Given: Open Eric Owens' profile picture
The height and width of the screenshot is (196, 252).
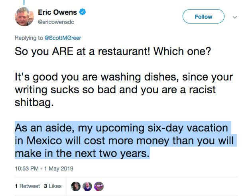Looking at the screenshot, I should point(24,17).
